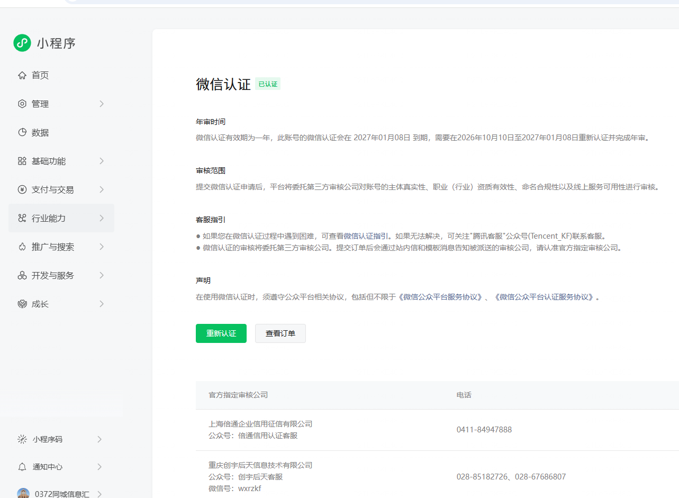Viewport: 679px width, 498px height.
Task: Click the 小程序码 icon
Action: click(x=22, y=439)
